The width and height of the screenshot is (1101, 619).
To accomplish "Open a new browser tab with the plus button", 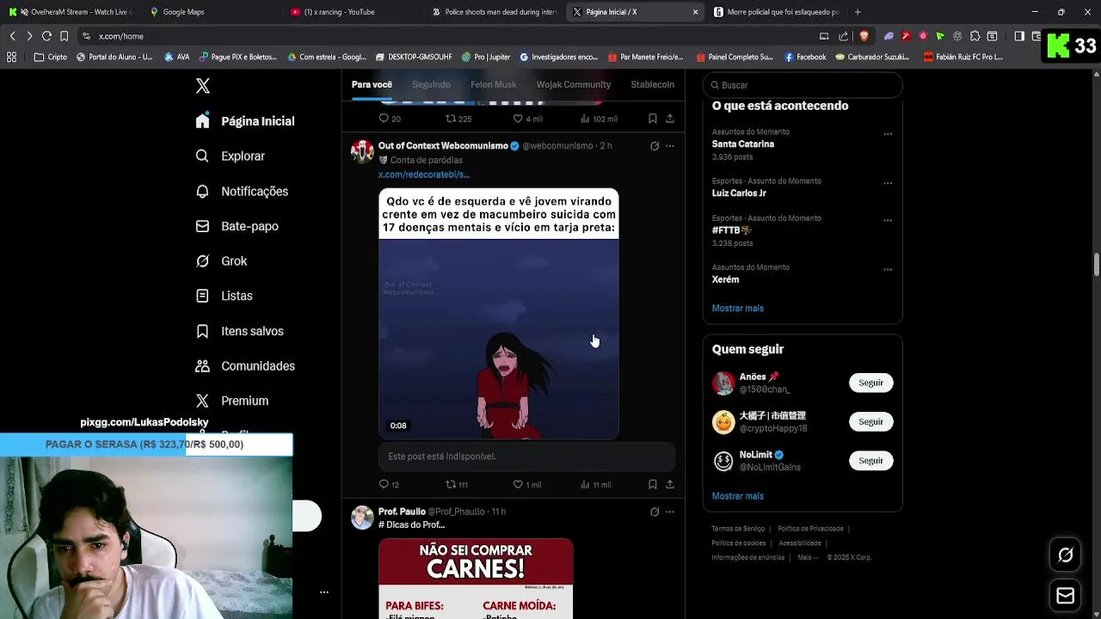I will [x=858, y=12].
